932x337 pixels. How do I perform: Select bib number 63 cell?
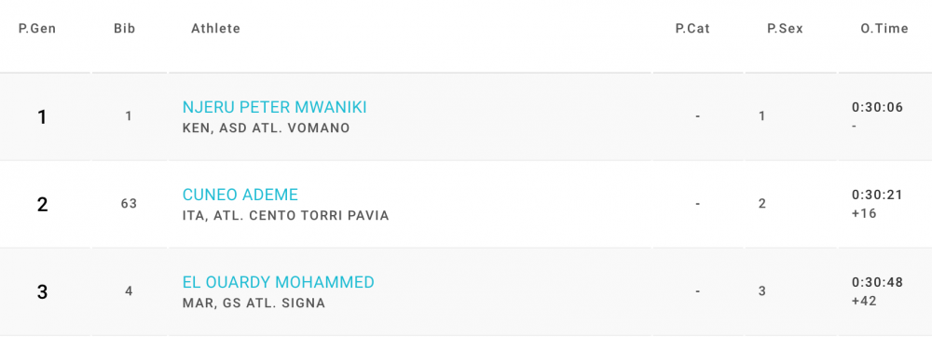point(129,204)
